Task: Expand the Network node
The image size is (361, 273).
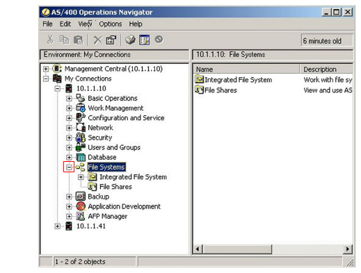Action: [69, 128]
